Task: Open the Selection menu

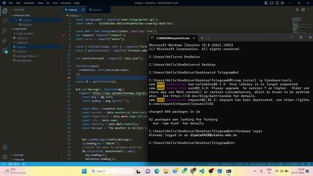Action: point(29,3)
